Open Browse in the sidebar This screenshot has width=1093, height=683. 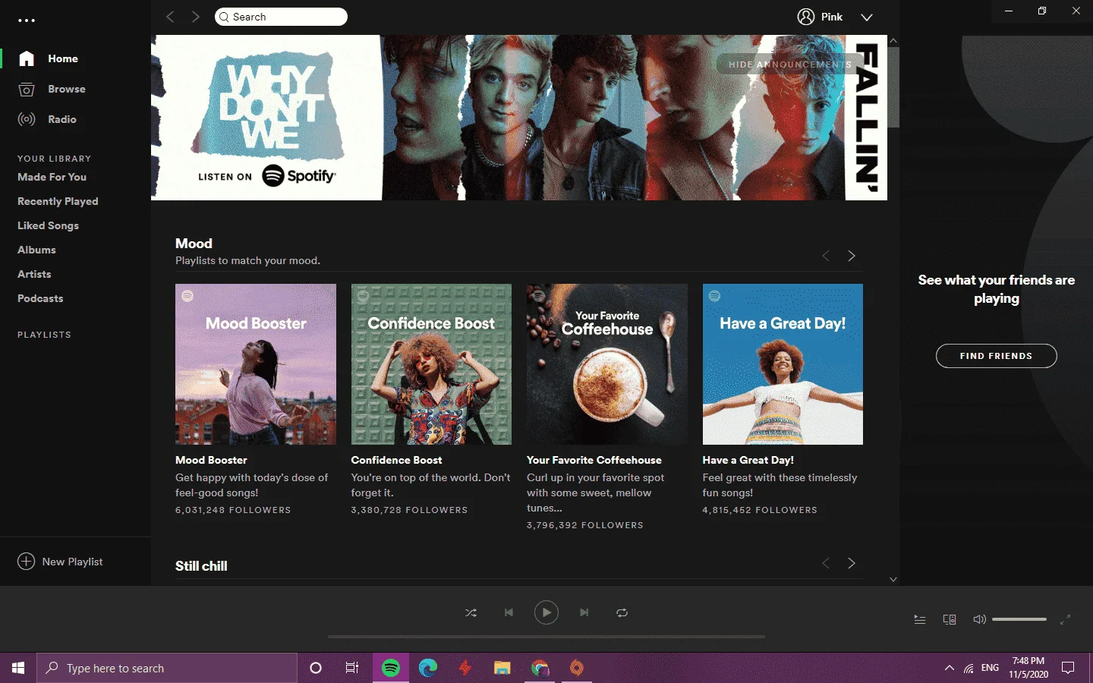coord(66,89)
